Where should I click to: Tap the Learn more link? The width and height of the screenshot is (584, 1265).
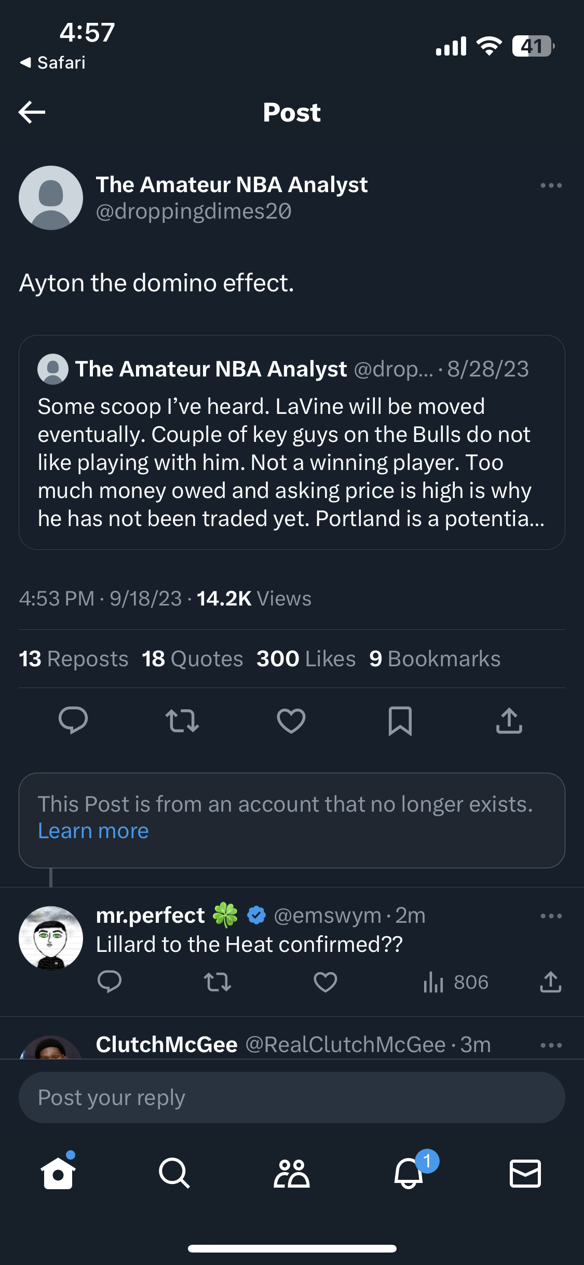click(93, 831)
